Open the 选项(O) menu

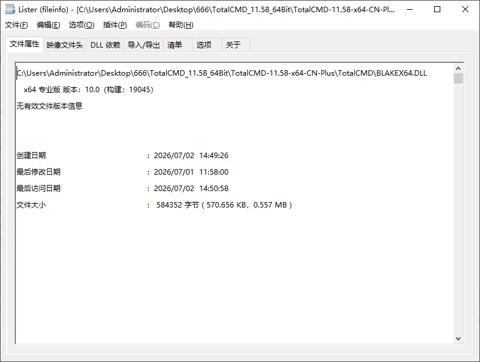(x=81, y=25)
